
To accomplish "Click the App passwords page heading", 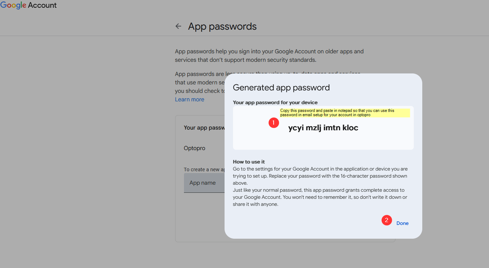I will point(222,26).
